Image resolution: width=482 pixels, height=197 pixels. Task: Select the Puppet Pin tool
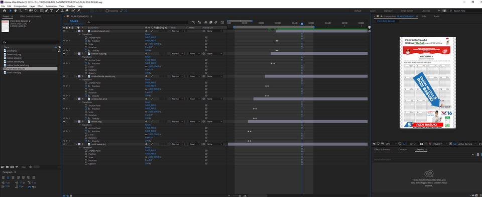(x=79, y=11)
